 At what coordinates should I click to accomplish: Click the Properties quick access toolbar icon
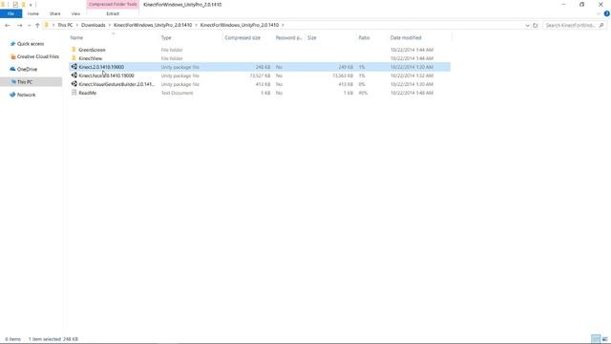tap(15, 5)
